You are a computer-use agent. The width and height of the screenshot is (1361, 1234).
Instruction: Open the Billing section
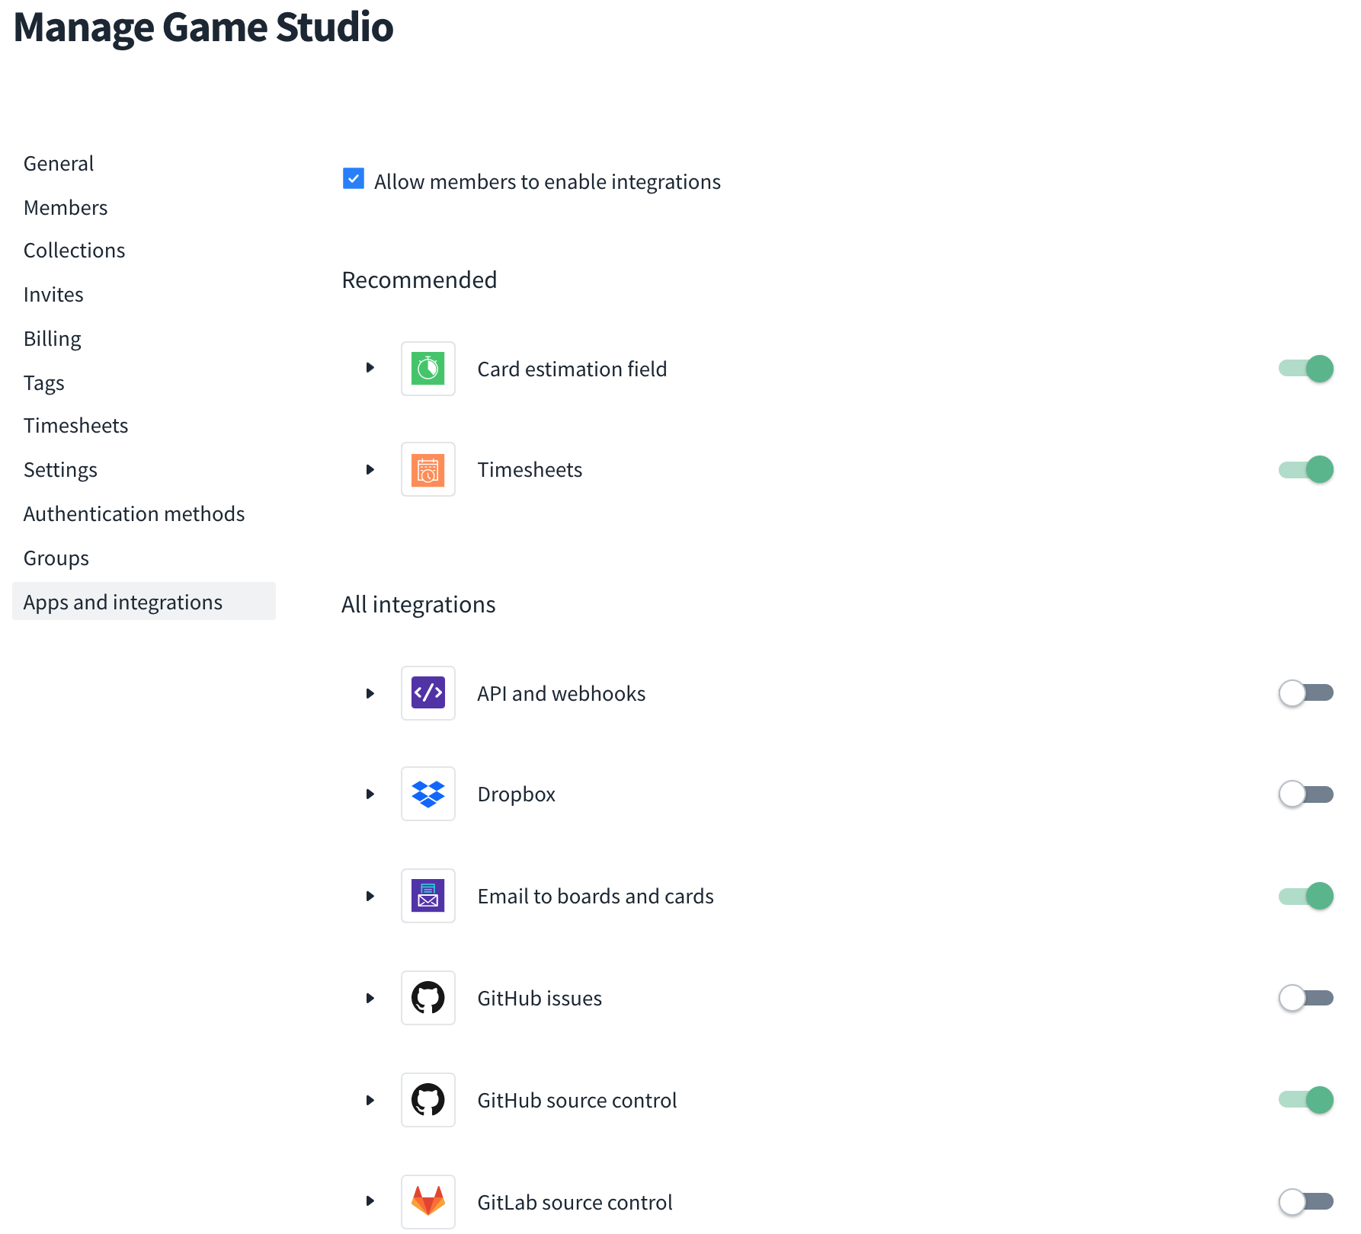52,338
